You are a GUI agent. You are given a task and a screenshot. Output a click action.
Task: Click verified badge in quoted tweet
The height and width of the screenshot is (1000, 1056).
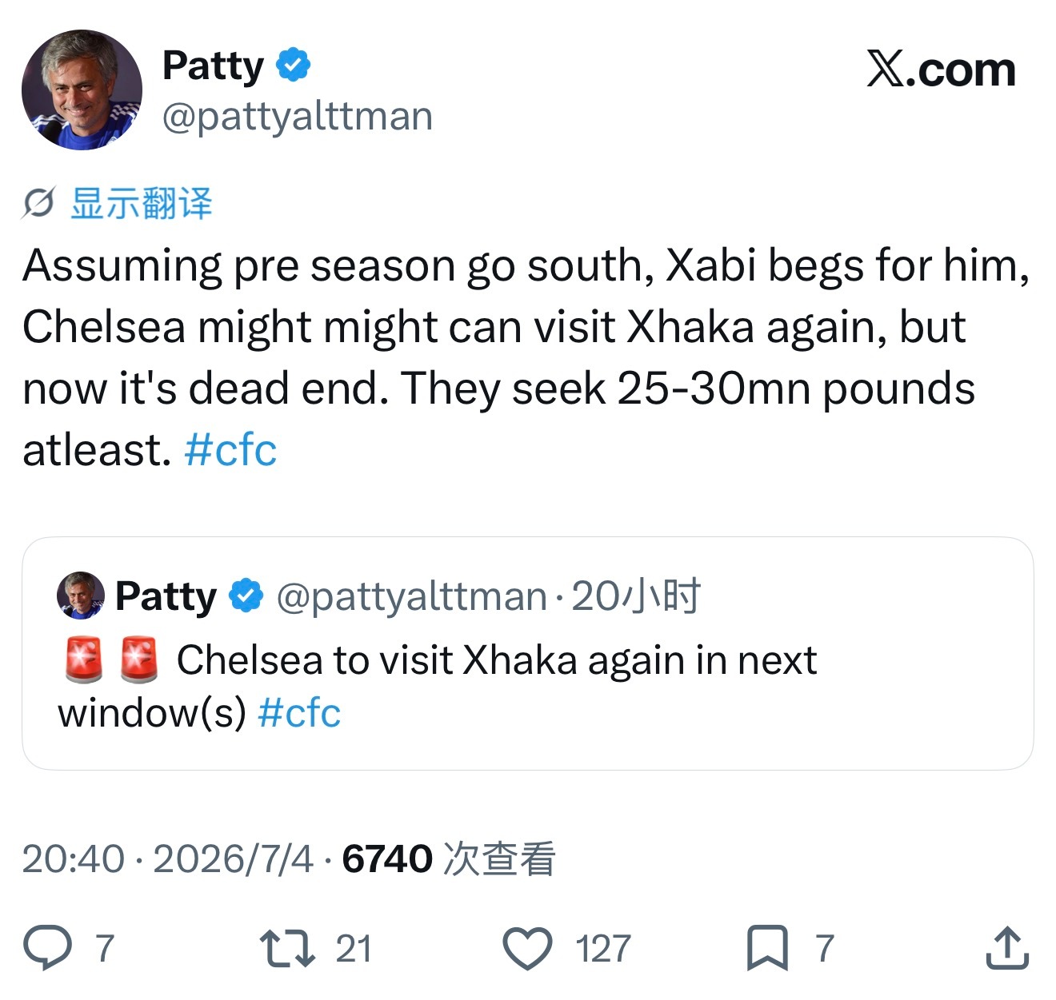246,596
